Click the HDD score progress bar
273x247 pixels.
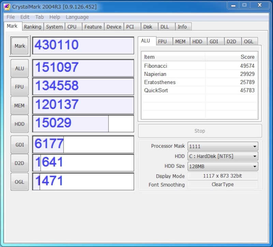pyautogui.click(x=82, y=124)
